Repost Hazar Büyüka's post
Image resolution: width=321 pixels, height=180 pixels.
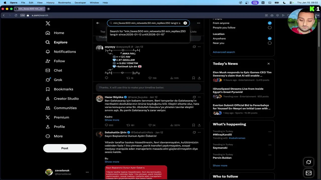130,125
